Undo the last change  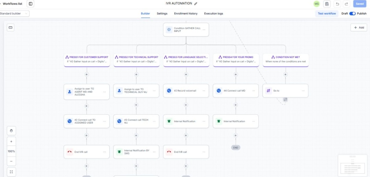pos(337,4)
